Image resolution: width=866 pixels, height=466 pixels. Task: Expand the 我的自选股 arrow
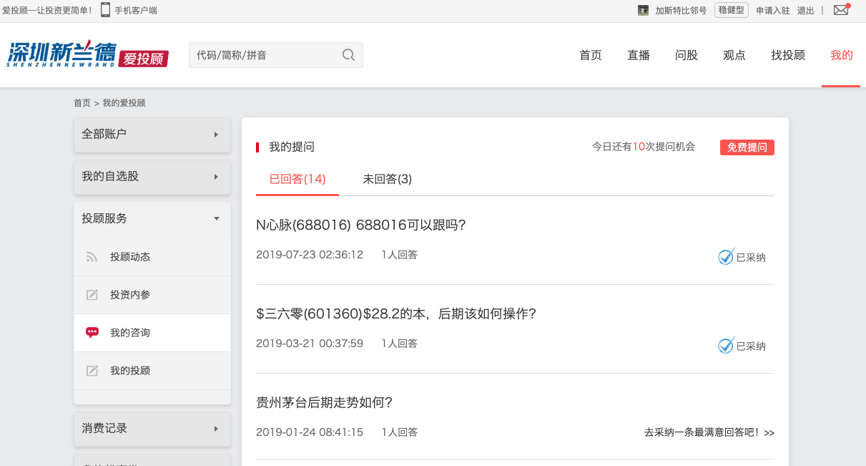(216, 176)
